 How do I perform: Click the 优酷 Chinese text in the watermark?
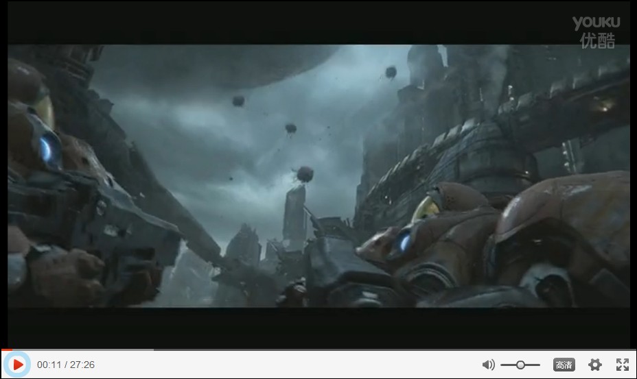click(x=597, y=40)
